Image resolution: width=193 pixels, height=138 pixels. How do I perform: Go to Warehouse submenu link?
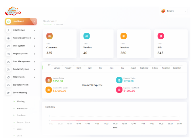point(22,109)
